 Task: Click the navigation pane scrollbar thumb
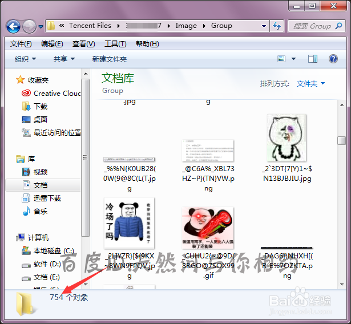coord(86,157)
